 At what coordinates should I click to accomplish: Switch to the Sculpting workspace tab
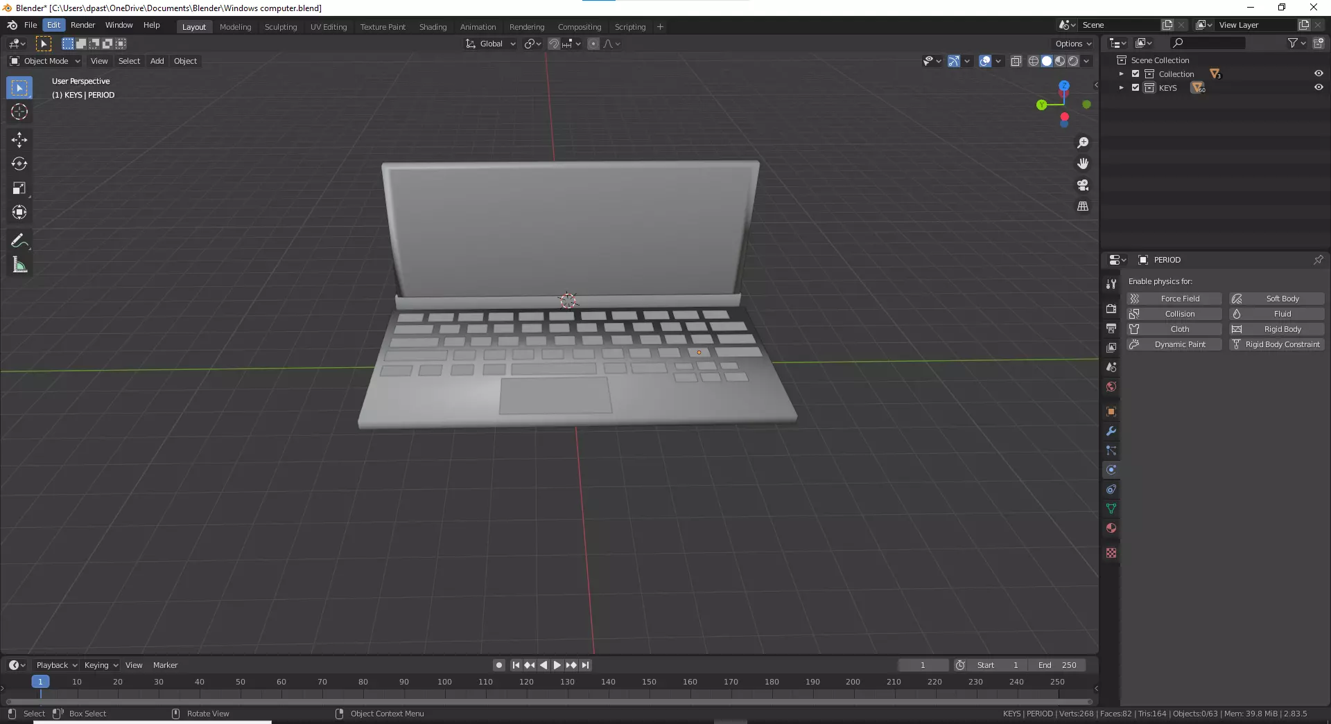click(x=281, y=27)
